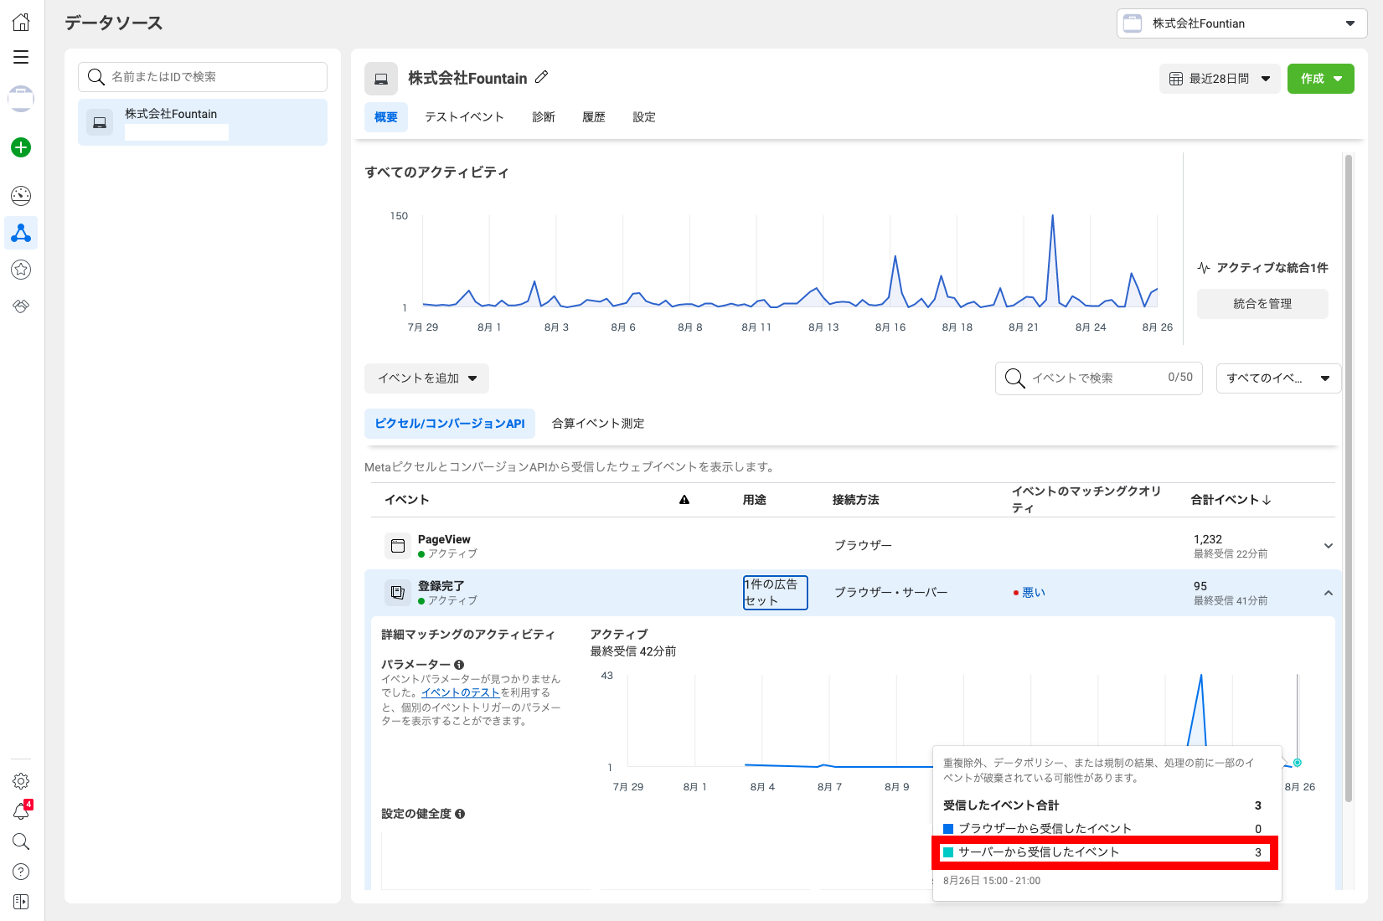
Task: Switch to the テストイベント tab
Action: coord(464,117)
